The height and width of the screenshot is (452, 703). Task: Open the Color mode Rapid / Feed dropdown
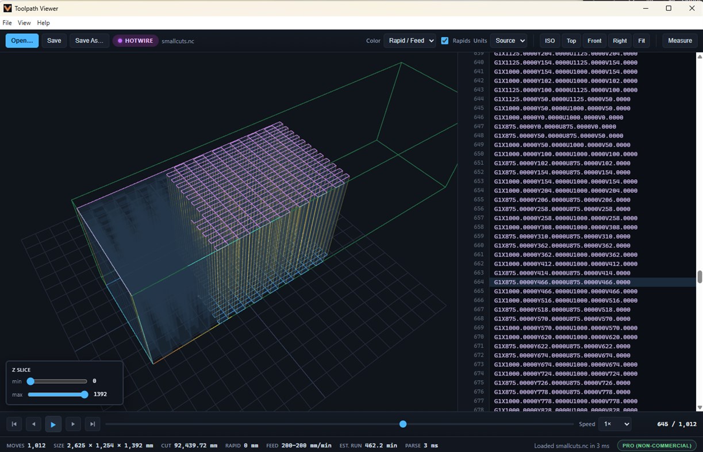click(x=409, y=41)
